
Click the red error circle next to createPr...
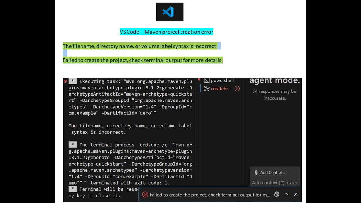pos(237,89)
